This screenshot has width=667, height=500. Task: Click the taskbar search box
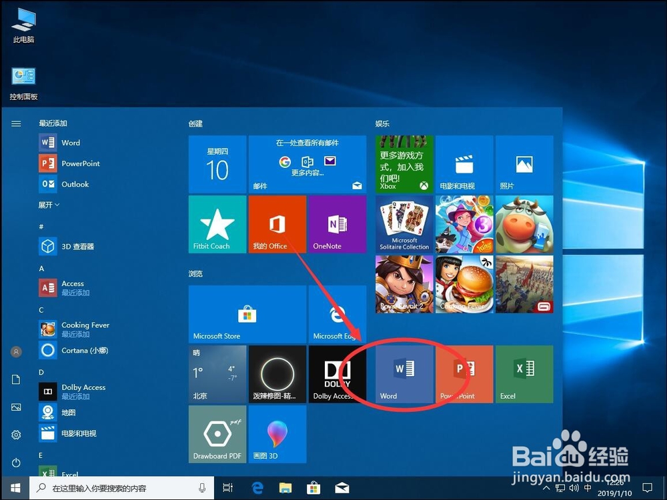121,488
